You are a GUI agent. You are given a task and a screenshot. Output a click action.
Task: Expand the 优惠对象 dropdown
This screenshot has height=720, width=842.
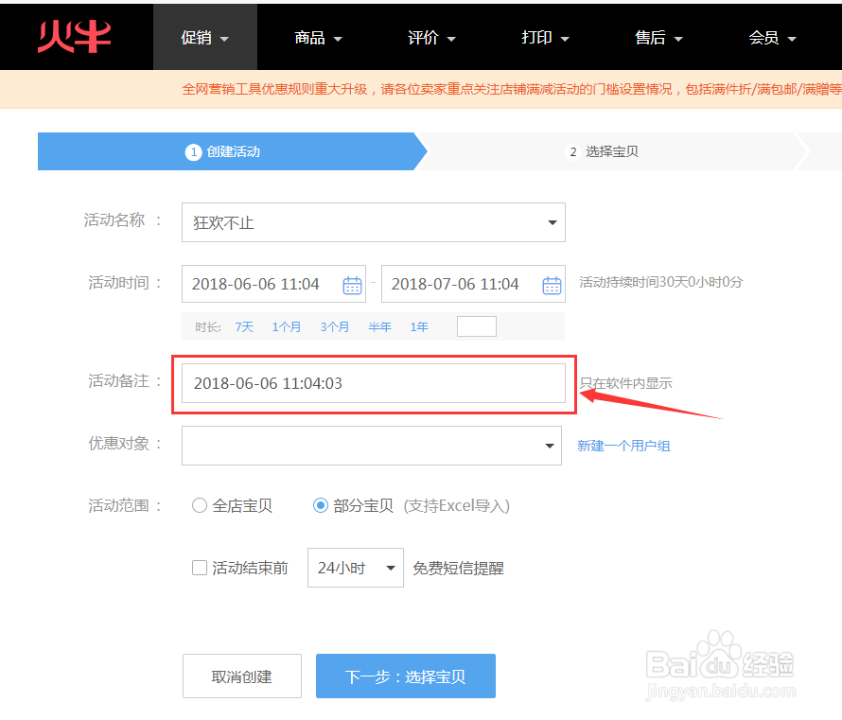pyautogui.click(x=372, y=446)
